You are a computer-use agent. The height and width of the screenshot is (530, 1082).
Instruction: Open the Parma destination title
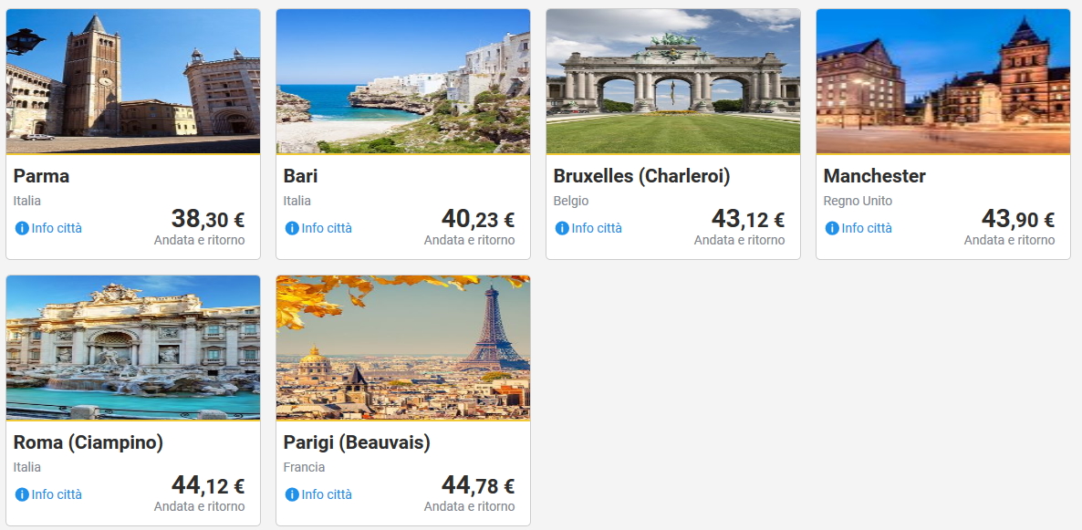[x=42, y=176]
